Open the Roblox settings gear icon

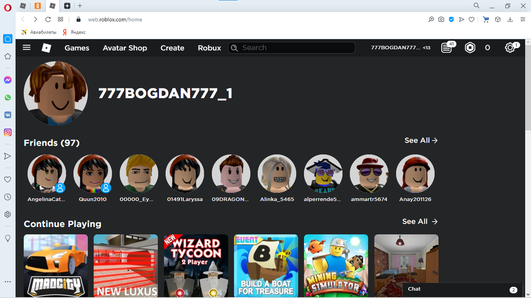[x=510, y=48]
